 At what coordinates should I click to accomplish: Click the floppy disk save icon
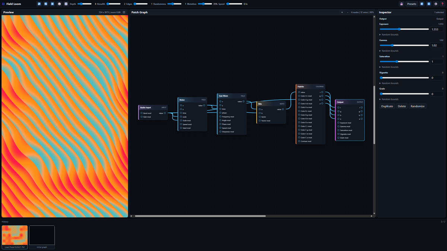click(x=402, y=4)
